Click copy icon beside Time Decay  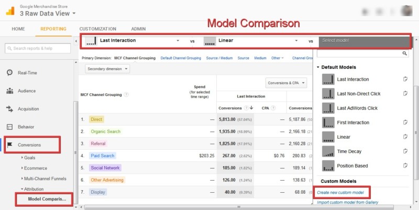tap(405, 151)
